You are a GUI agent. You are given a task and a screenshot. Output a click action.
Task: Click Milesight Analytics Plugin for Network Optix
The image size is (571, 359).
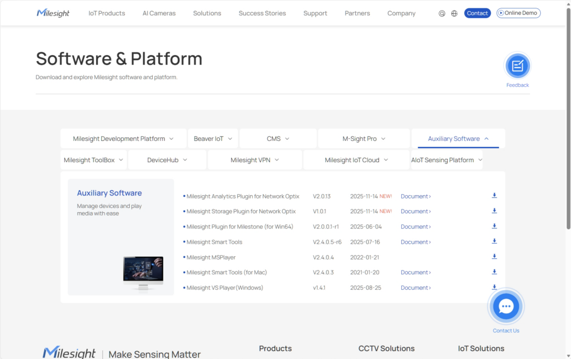pyautogui.click(x=243, y=196)
